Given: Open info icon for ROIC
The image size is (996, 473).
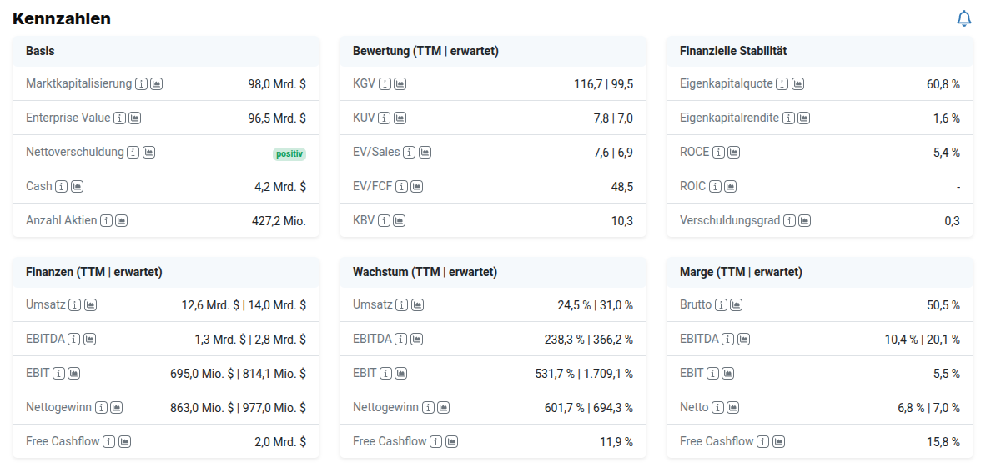Looking at the screenshot, I should click(x=715, y=186).
